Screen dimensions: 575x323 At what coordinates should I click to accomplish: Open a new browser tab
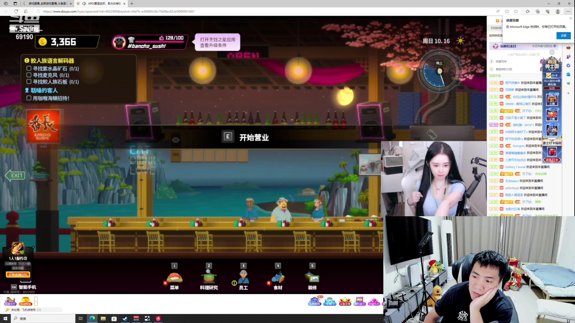click(x=132, y=4)
